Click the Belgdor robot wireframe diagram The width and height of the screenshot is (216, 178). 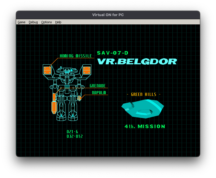click(x=67, y=92)
